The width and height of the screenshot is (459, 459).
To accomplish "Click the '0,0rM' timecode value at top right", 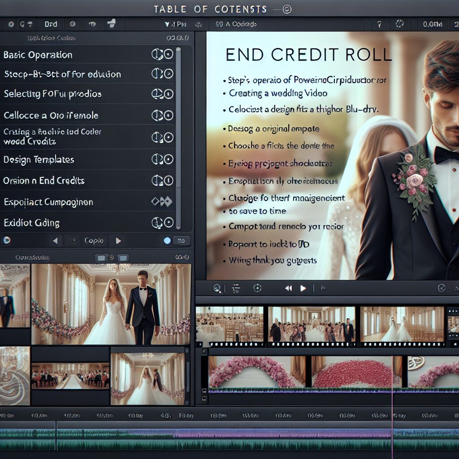I will 433,25.
